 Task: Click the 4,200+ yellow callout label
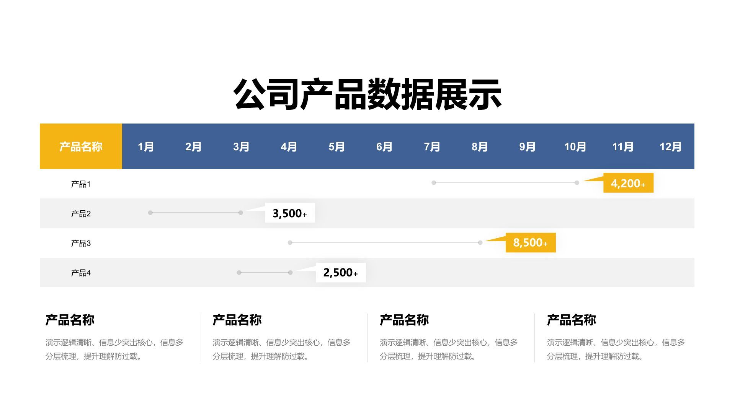click(x=628, y=183)
